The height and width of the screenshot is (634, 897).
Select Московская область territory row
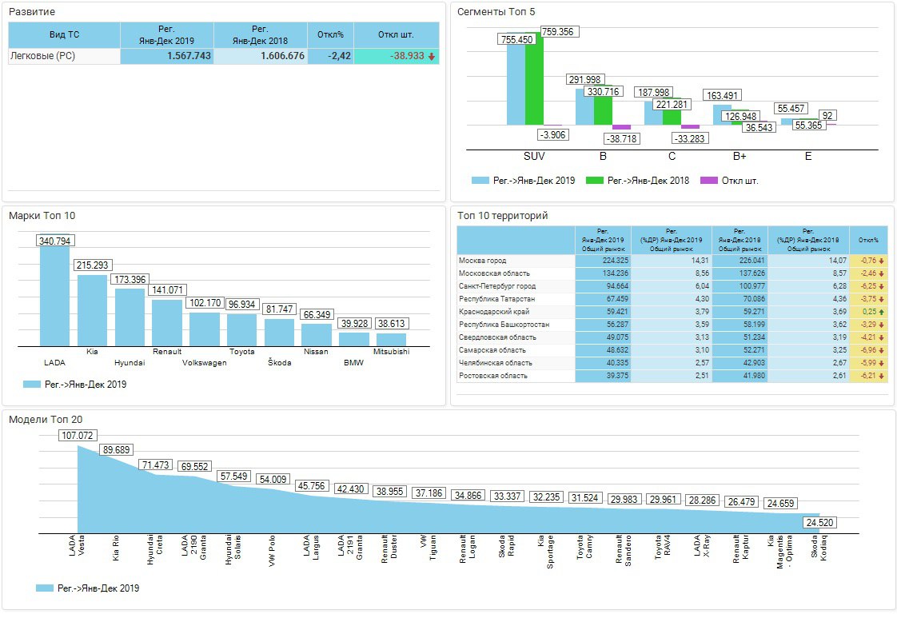[672, 273]
